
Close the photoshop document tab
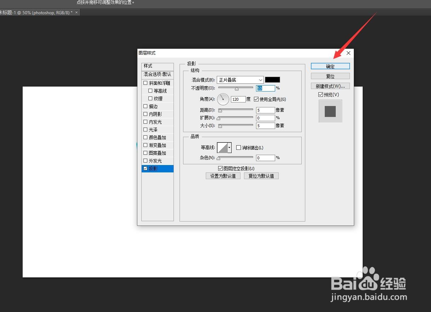click(76, 12)
